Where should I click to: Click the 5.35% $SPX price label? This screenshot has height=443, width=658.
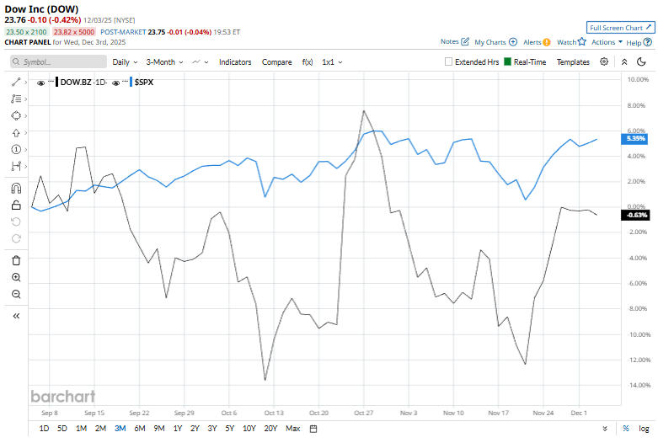coord(634,138)
